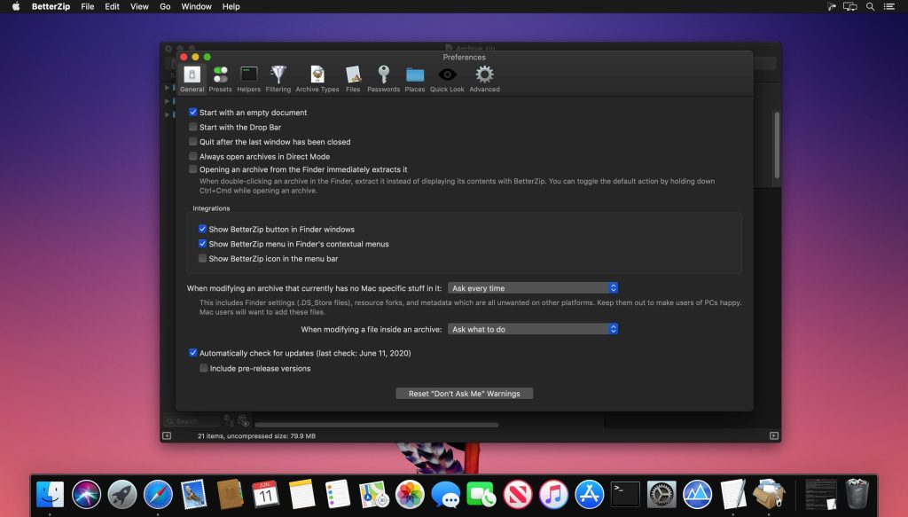Select the Places settings icon
The height and width of the screenshot is (517, 908).
point(413,77)
